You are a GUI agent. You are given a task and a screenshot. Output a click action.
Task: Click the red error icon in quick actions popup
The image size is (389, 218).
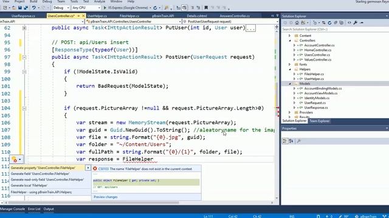(x=95, y=169)
